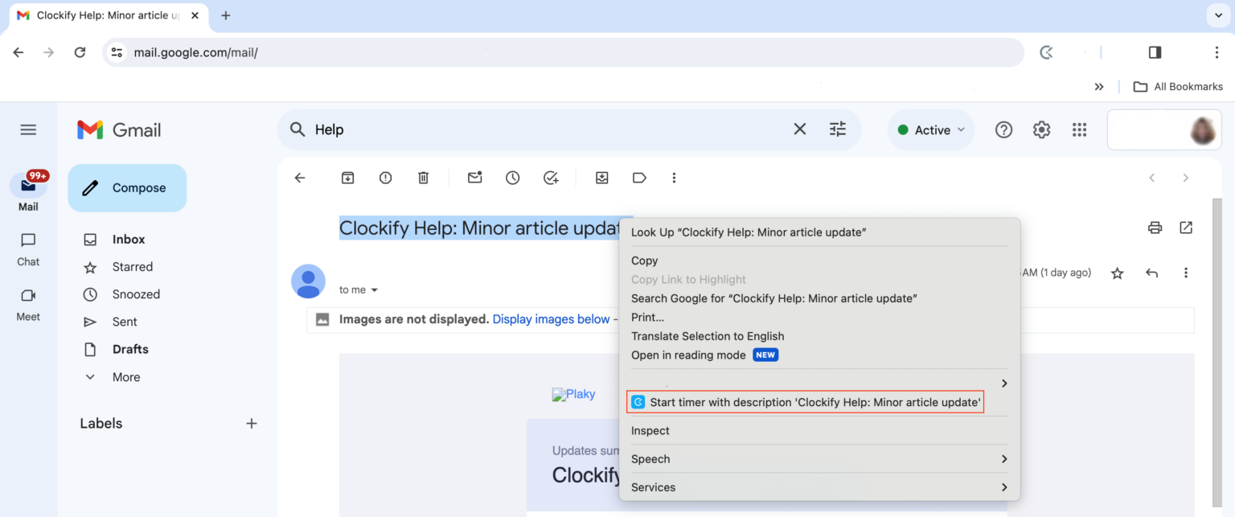Snooze this email

(x=512, y=177)
